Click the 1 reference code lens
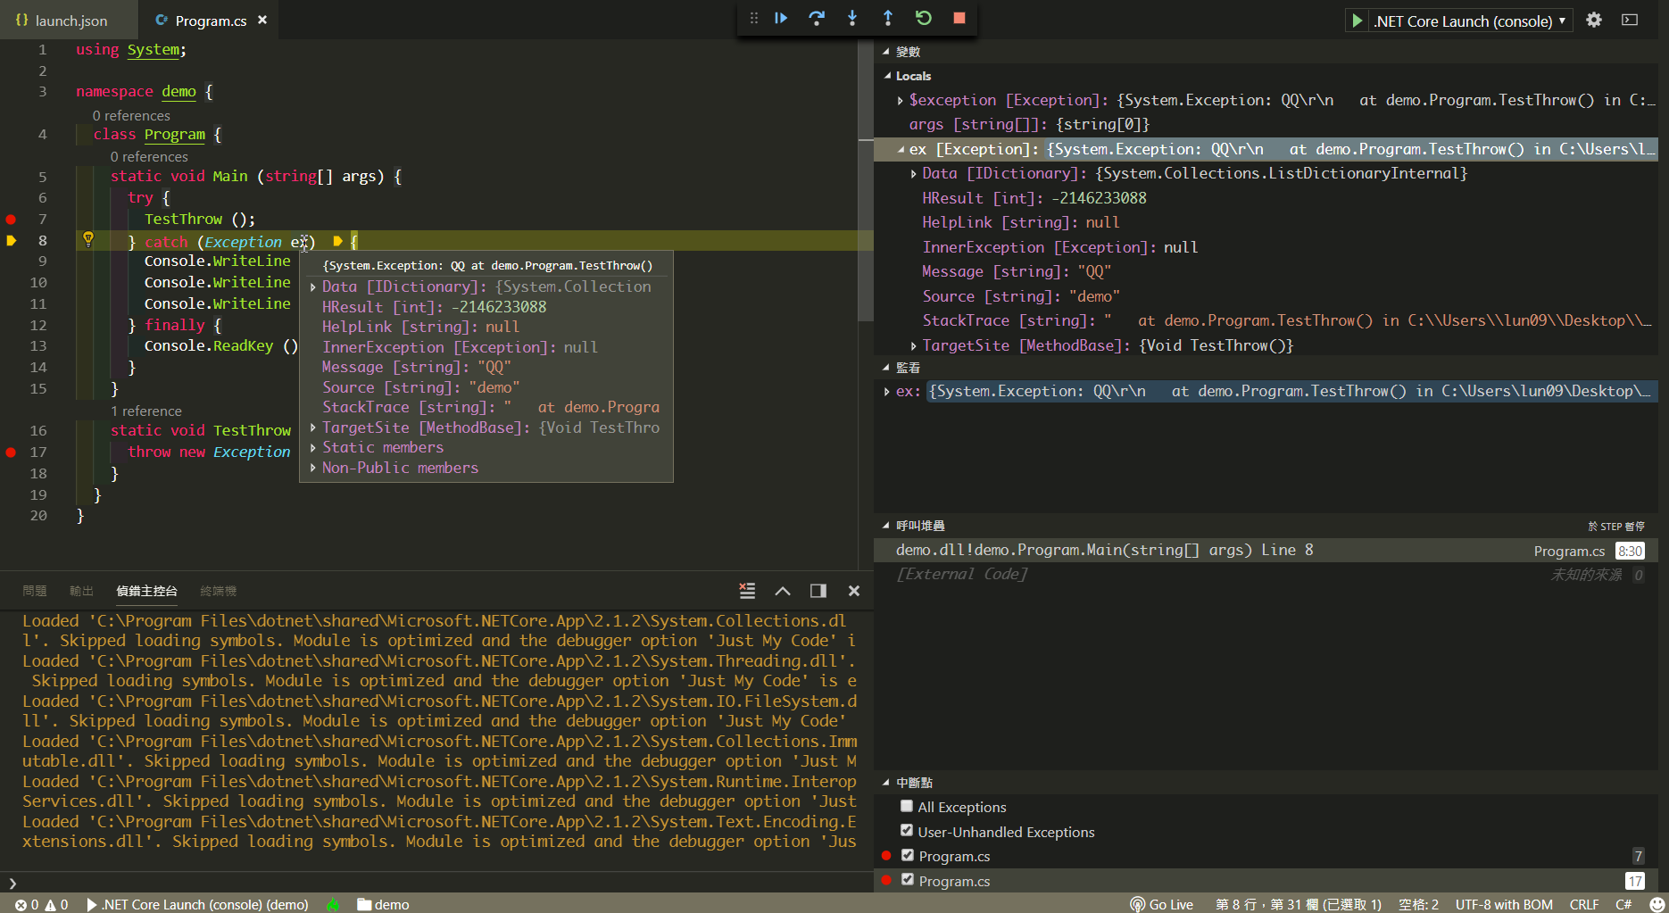1669x913 pixels. [x=146, y=411]
